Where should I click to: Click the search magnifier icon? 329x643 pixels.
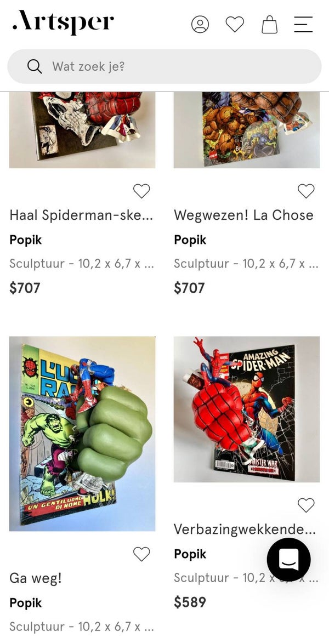point(35,66)
